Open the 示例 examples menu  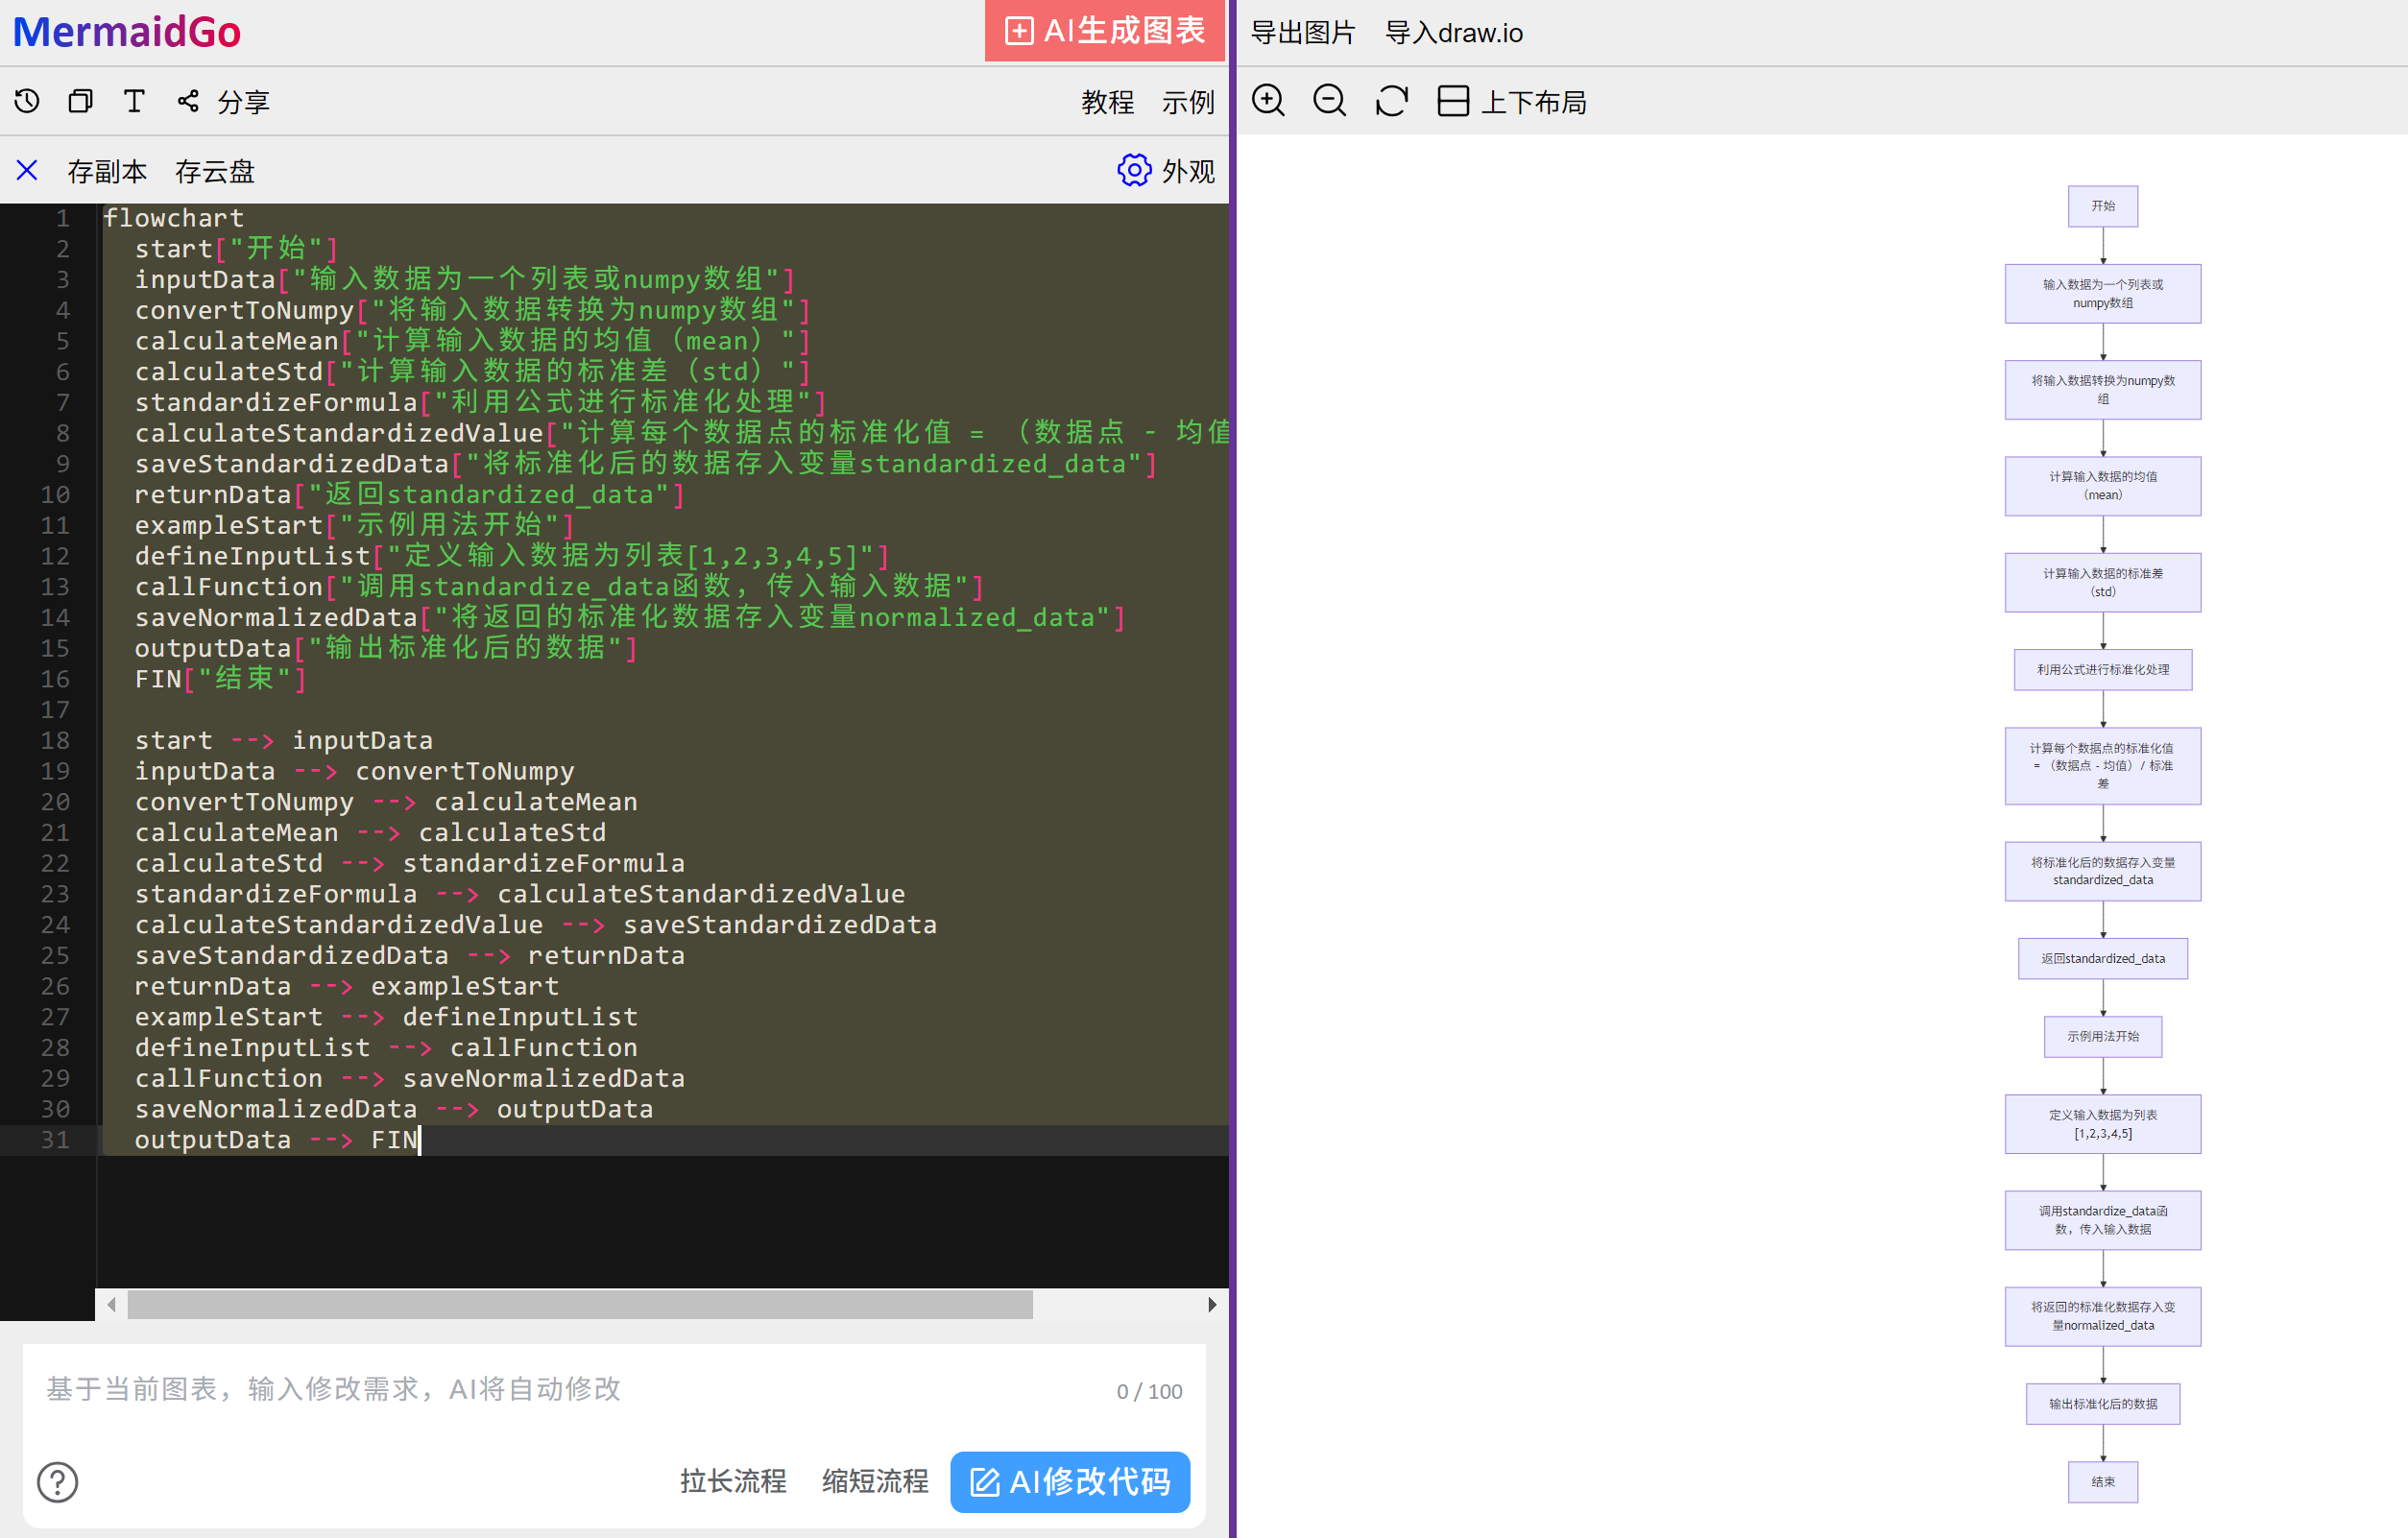click(1187, 101)
